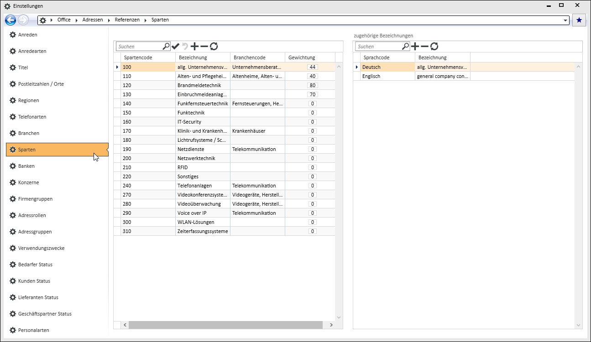Select the NetzwerkTechnik row
Screen dimensions: 591x342
(224, 158)
